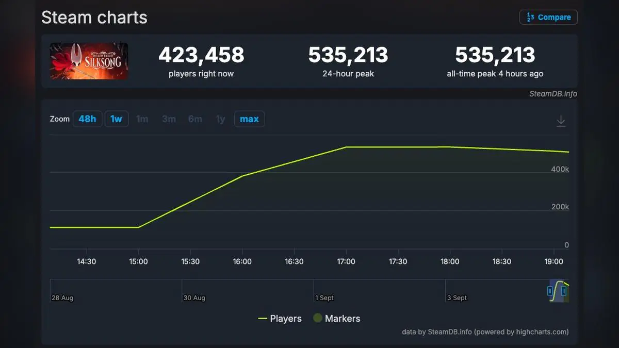Viewport: 619px width, 348px height.
Task: Click the comparison chart icon beside Compare
Action: pos(529,17)
